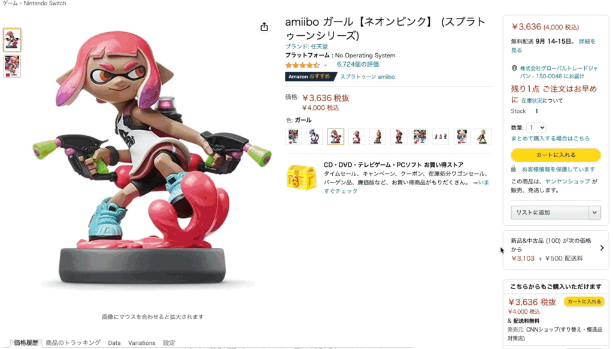The height and width of the screenshot is (349, 613).
Task: Open the treasure chest sale store icon
Action: pos(301,177)
